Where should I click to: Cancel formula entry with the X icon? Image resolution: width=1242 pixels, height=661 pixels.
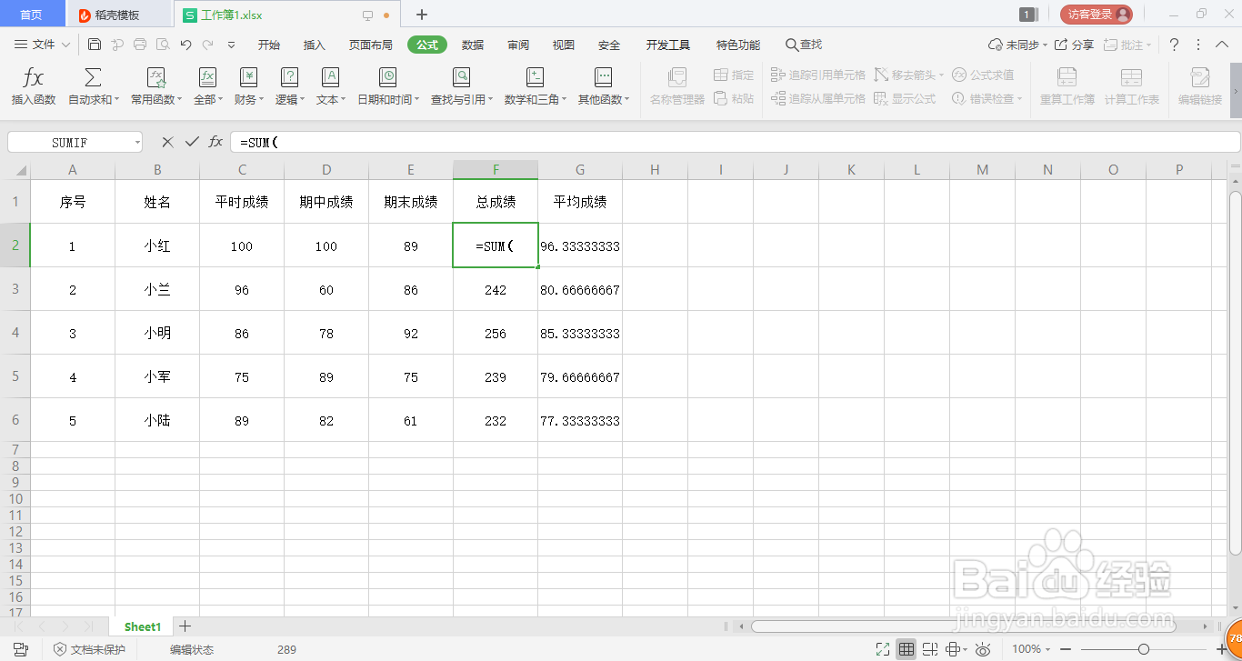166,142
